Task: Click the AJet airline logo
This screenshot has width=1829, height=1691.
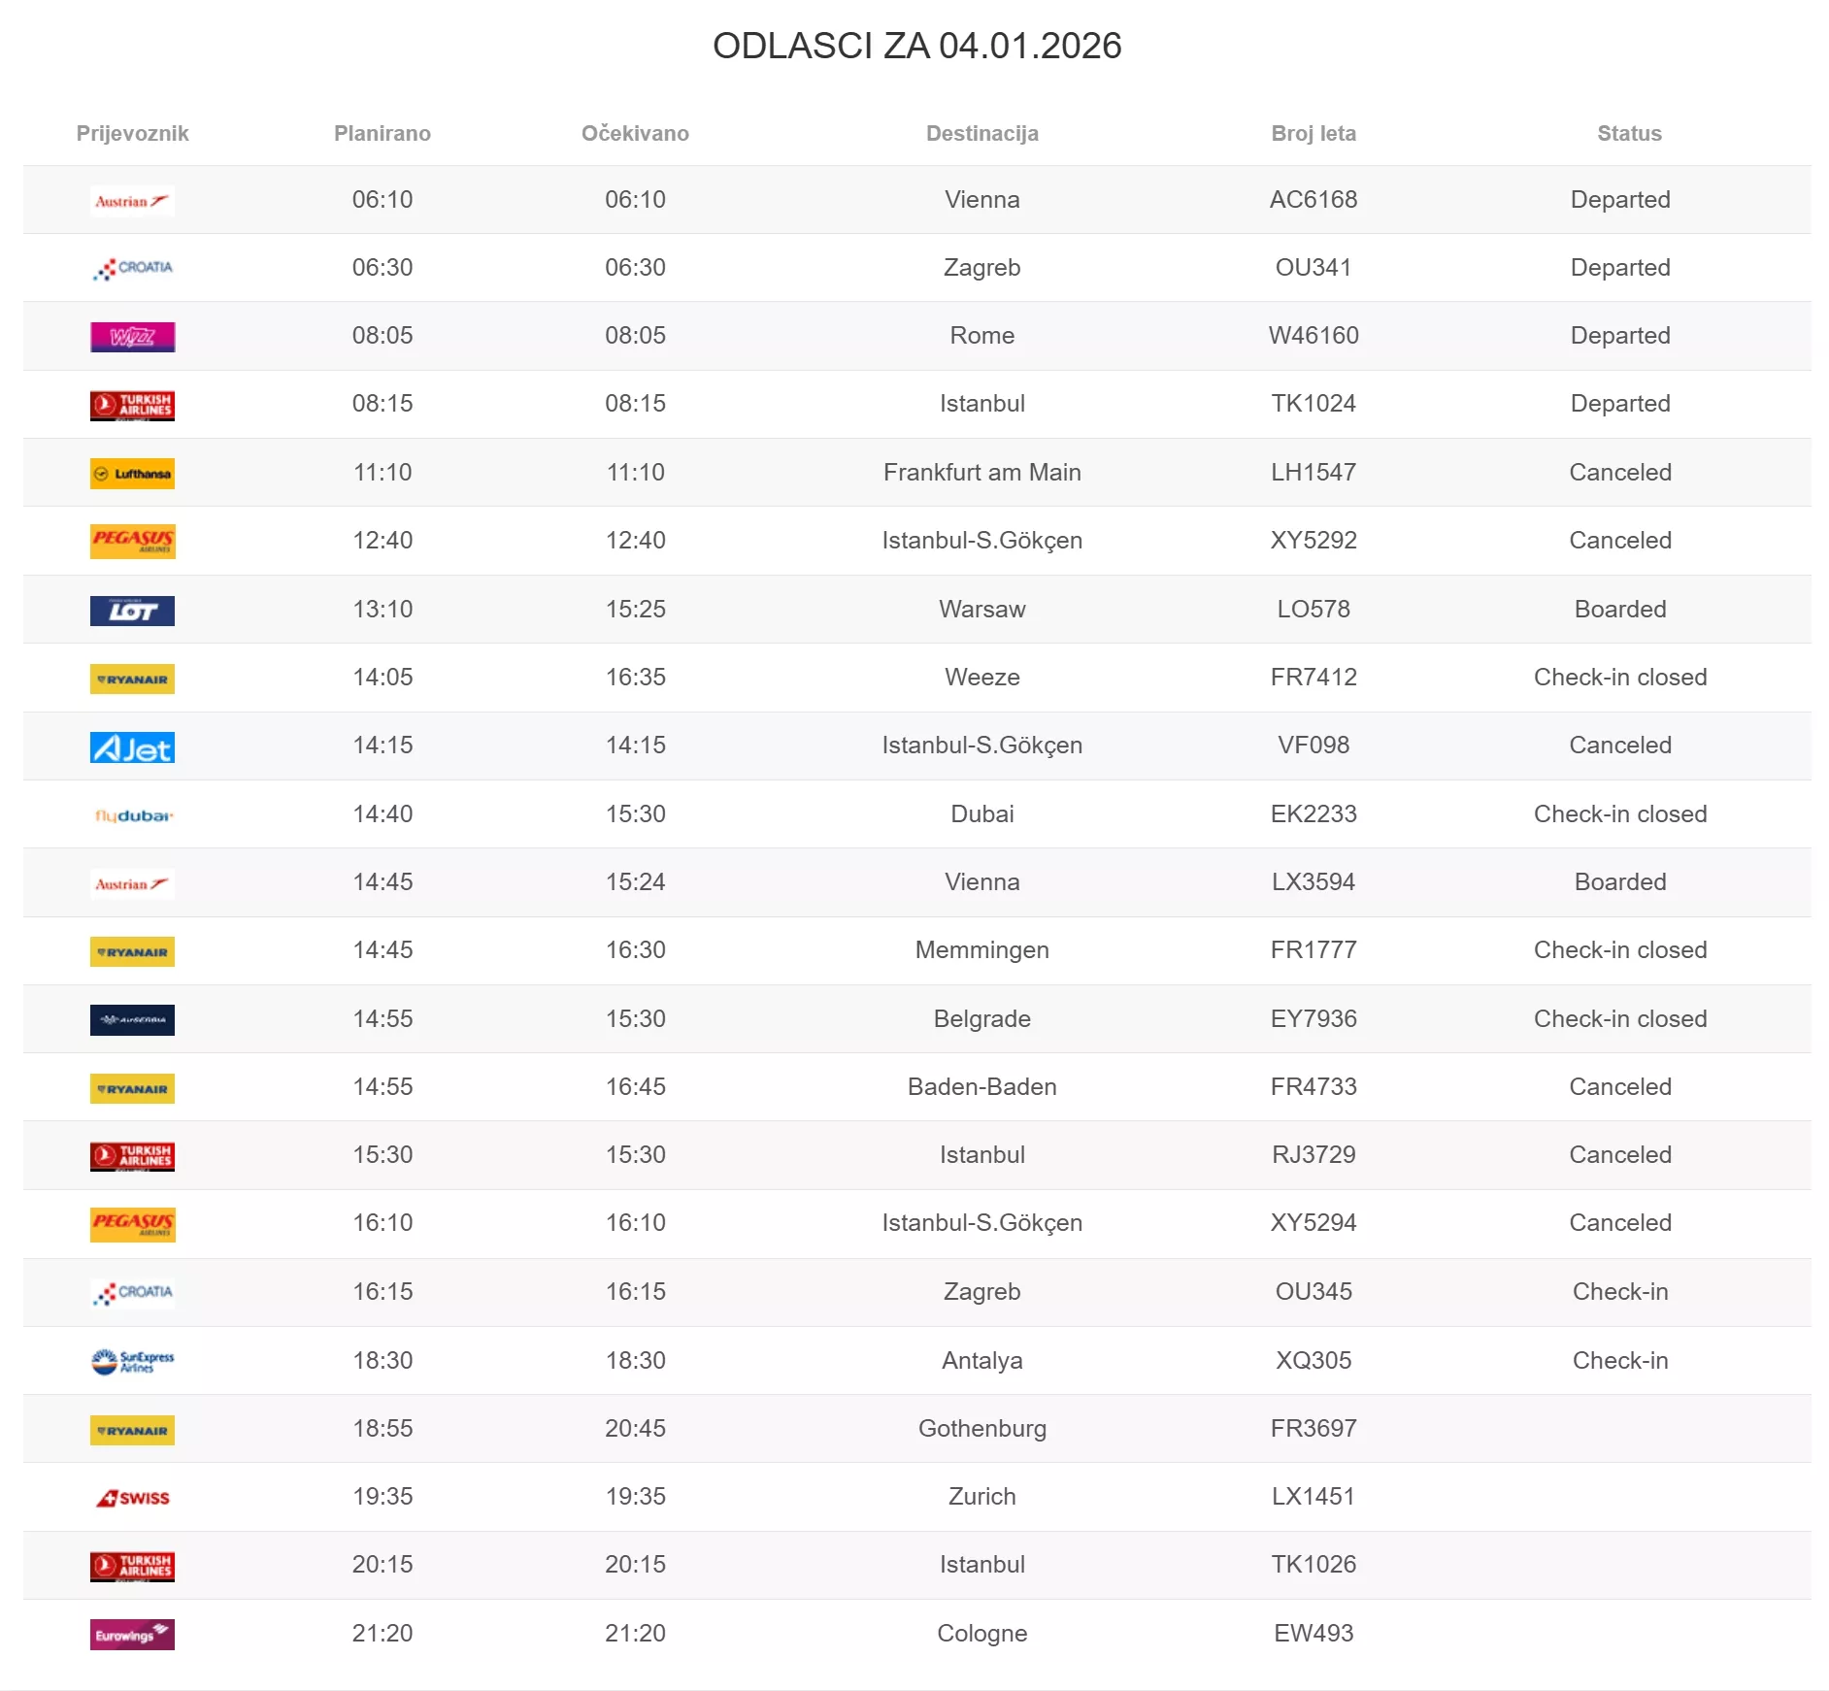Action: click(x=132, y=747)
